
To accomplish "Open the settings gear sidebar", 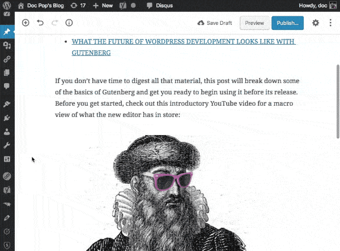I will [x=316, y=23].
